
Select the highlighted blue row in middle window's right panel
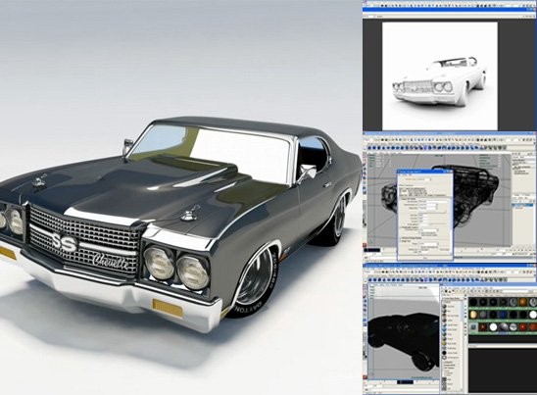[522, 205]
